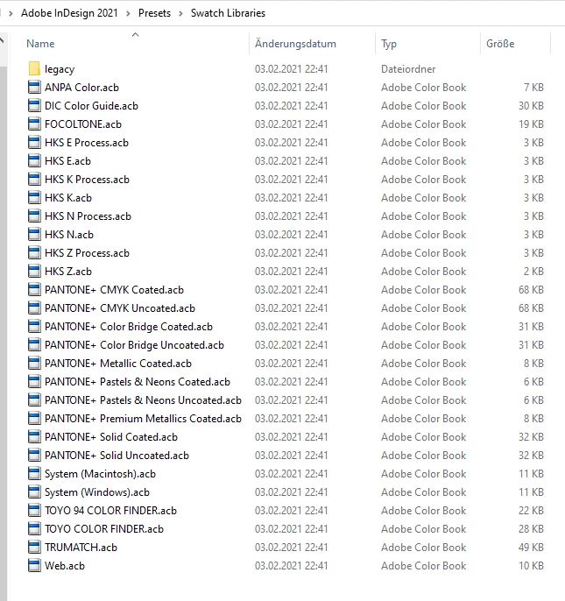Expand the chevron after Presets in path

click(181, 13)
